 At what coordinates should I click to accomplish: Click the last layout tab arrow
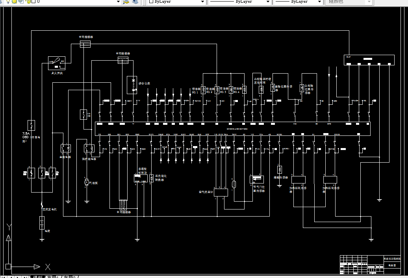(25, 277)
